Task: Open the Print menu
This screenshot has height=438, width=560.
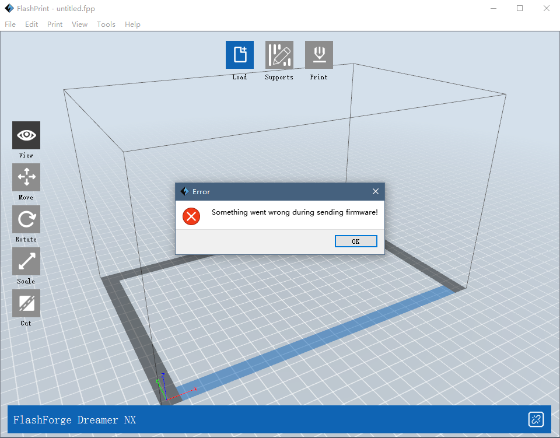Action: (x=54, y=24)
